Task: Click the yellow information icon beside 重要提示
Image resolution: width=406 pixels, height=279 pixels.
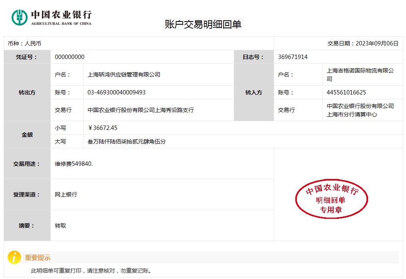Action: pyautogui.click(x=14, y=257)
